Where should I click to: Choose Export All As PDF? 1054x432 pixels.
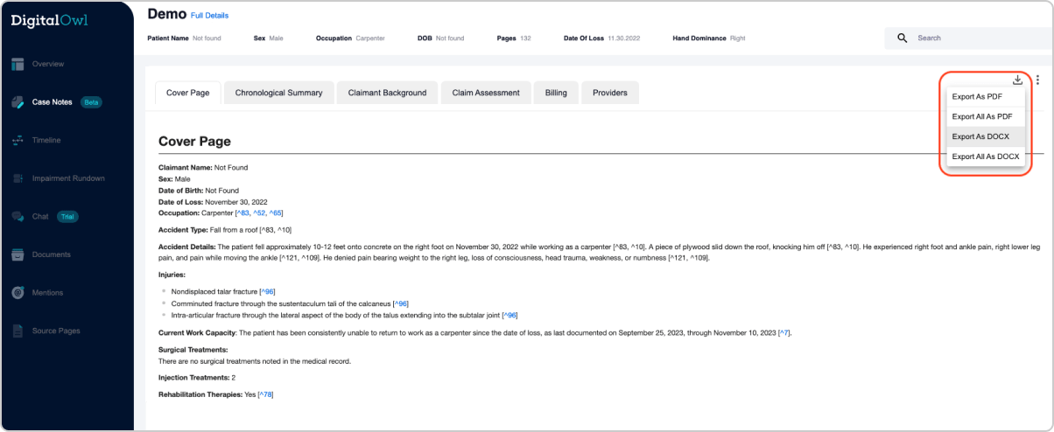tap(986, 116)
